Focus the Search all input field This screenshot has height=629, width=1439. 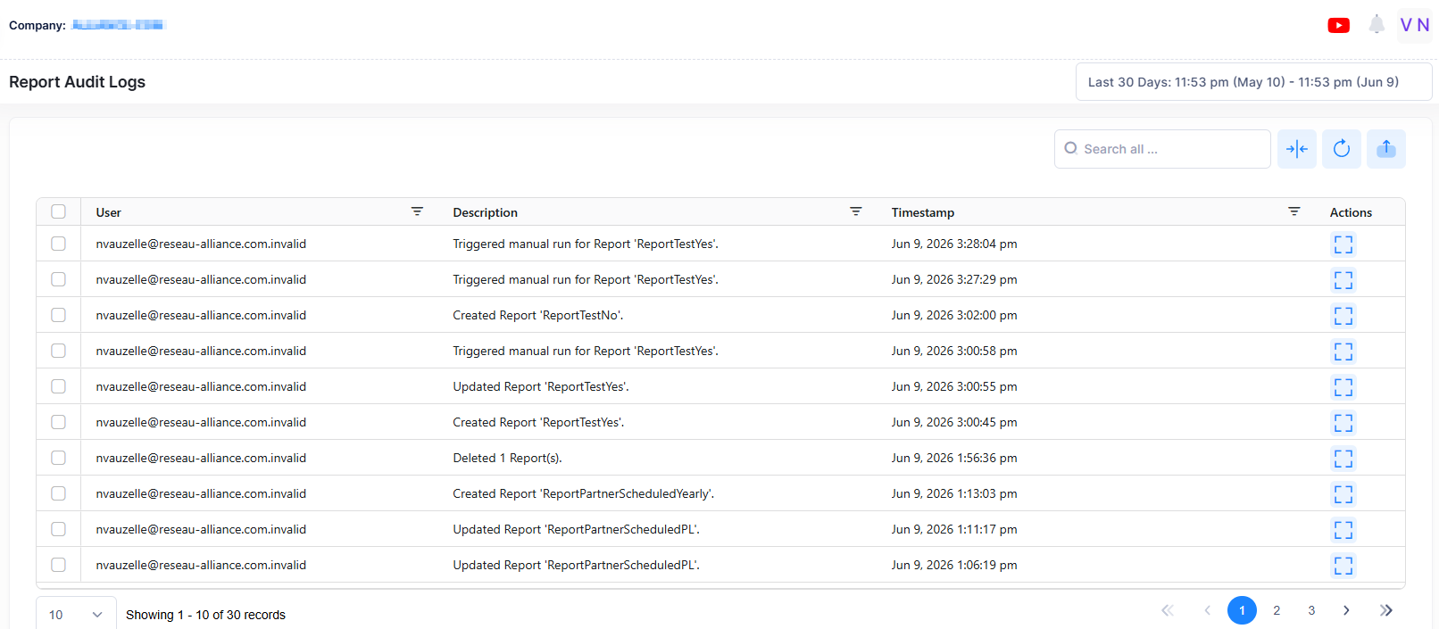pos(1162,149)
